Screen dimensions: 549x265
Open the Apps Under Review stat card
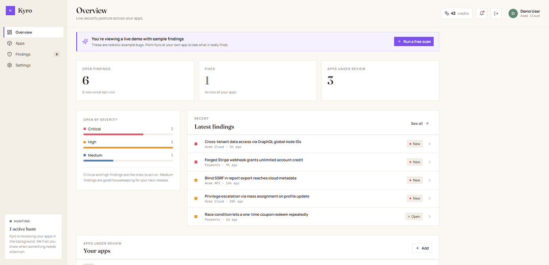380,81
